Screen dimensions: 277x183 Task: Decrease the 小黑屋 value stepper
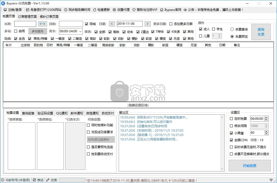(x=266, y=134)
